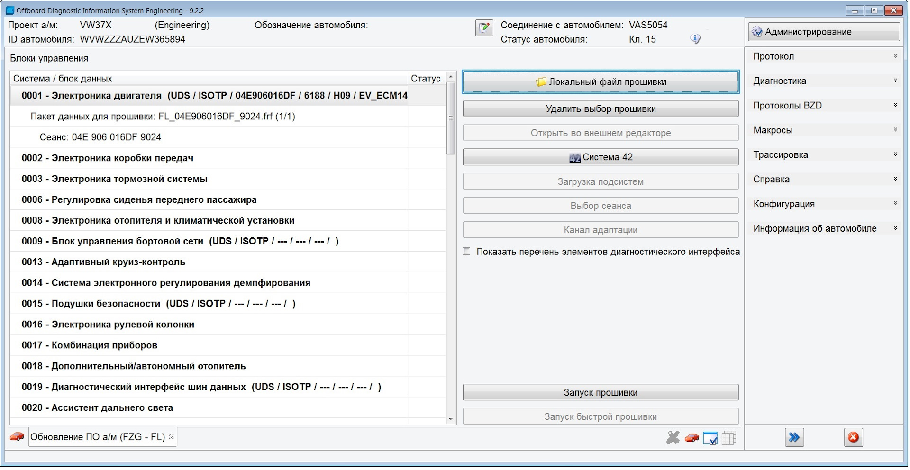Select Сеанс: 04E 906 016DF 9024 row
Image resolution: width=910 pixels, height=470 pixels.
coord(228,137)
